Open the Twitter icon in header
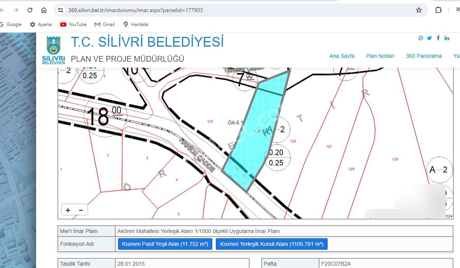 (429, 38)
